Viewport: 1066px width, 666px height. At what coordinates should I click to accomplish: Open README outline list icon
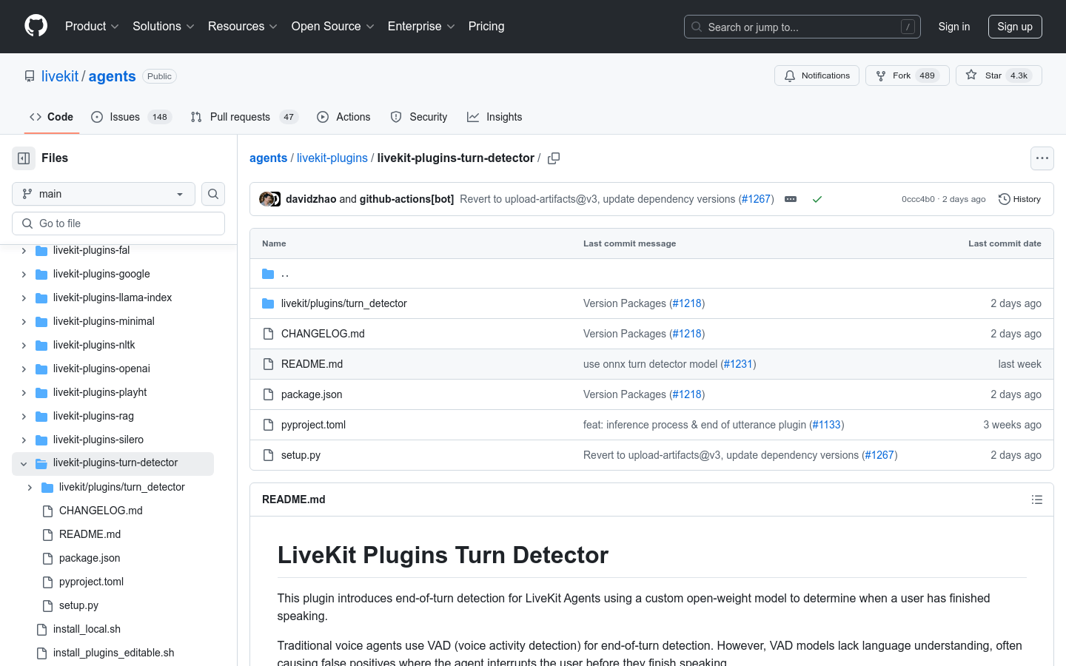coord(1037,499)
